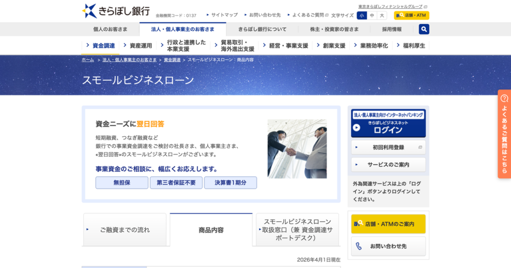Open よくあるご質問 header link
The height and width of the screenshot is (268, 511).
tap(308, 15)
